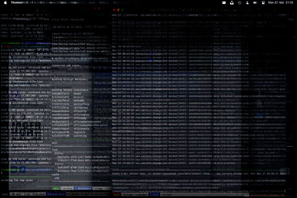Switch to 2:docker tab in left terminal
297x198 pixels.
tap(38, 194)
